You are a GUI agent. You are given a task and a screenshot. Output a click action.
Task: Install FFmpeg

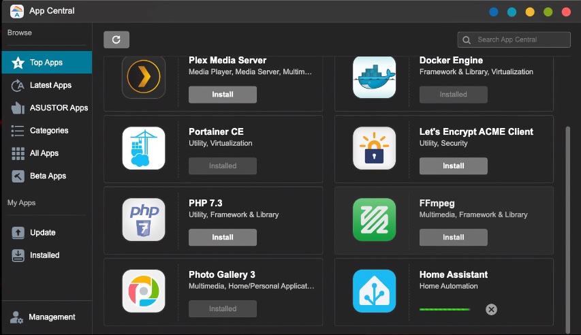coord(454,238)
